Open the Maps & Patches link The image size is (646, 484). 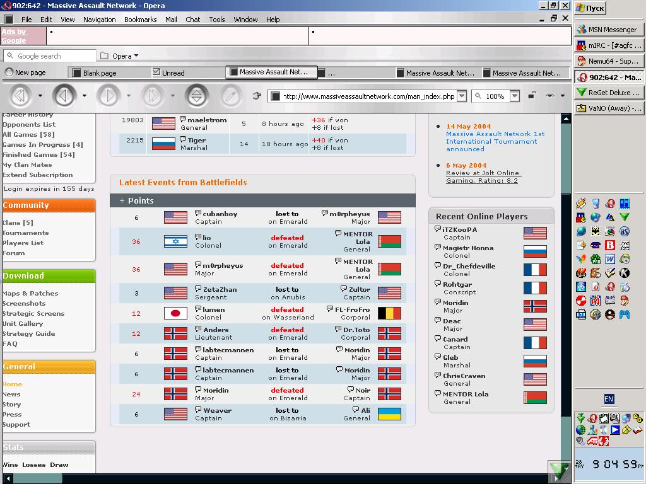coord(30,294)
